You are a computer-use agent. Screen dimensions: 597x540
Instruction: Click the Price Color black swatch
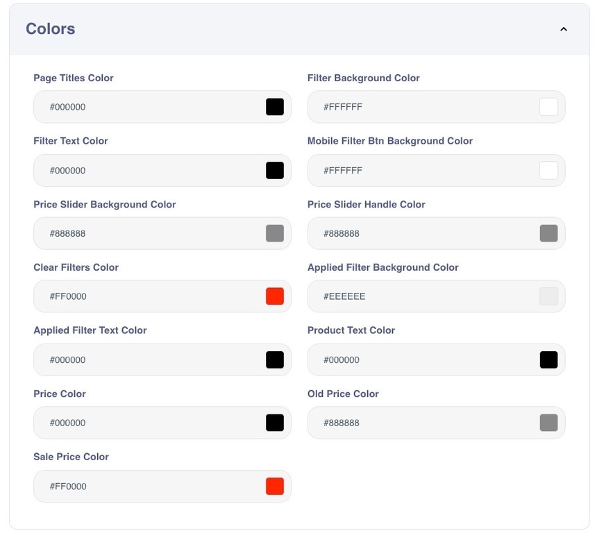[x=275, y=423]
